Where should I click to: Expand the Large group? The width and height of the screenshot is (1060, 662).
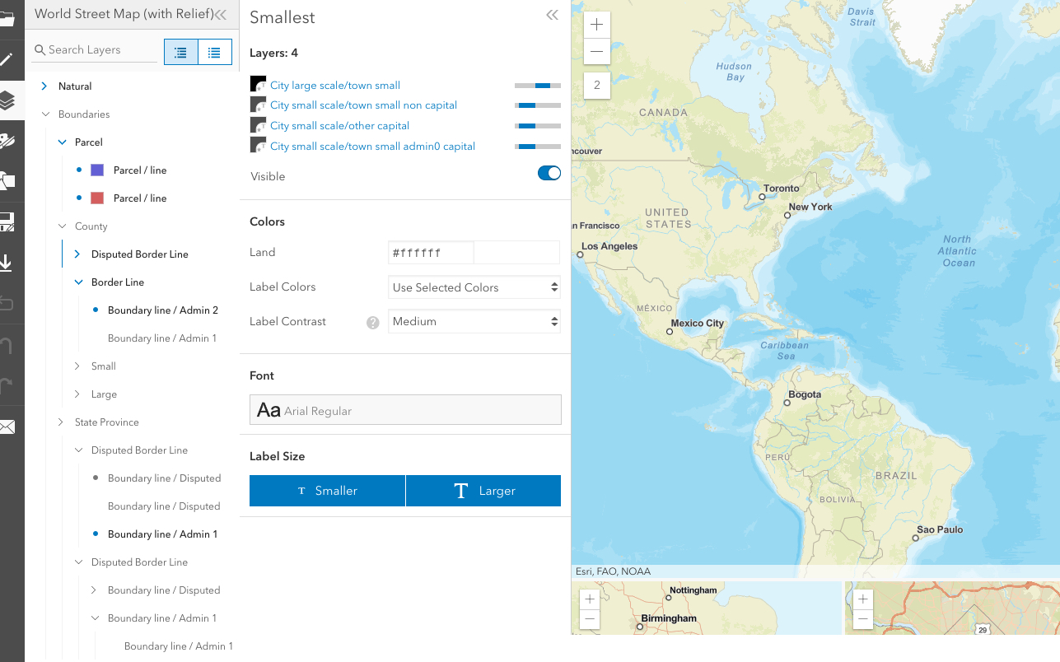click(77, 394)
